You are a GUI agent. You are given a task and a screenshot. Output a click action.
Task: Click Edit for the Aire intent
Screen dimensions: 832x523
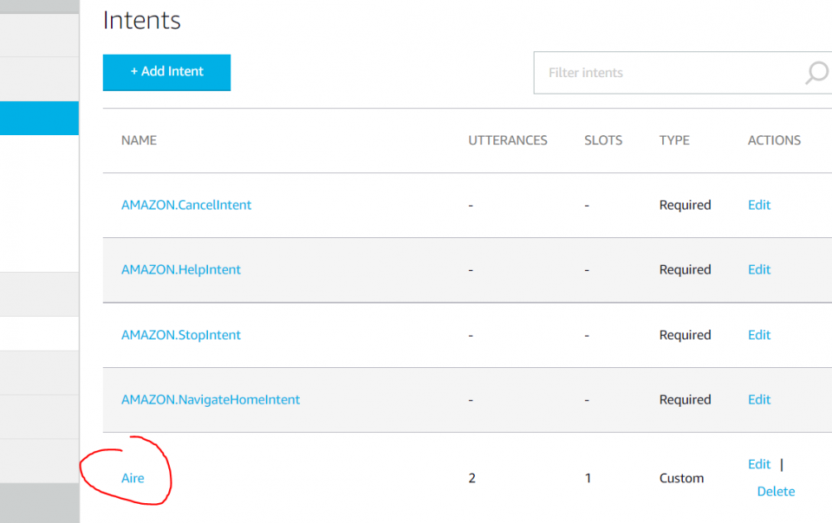click(759, 464)
